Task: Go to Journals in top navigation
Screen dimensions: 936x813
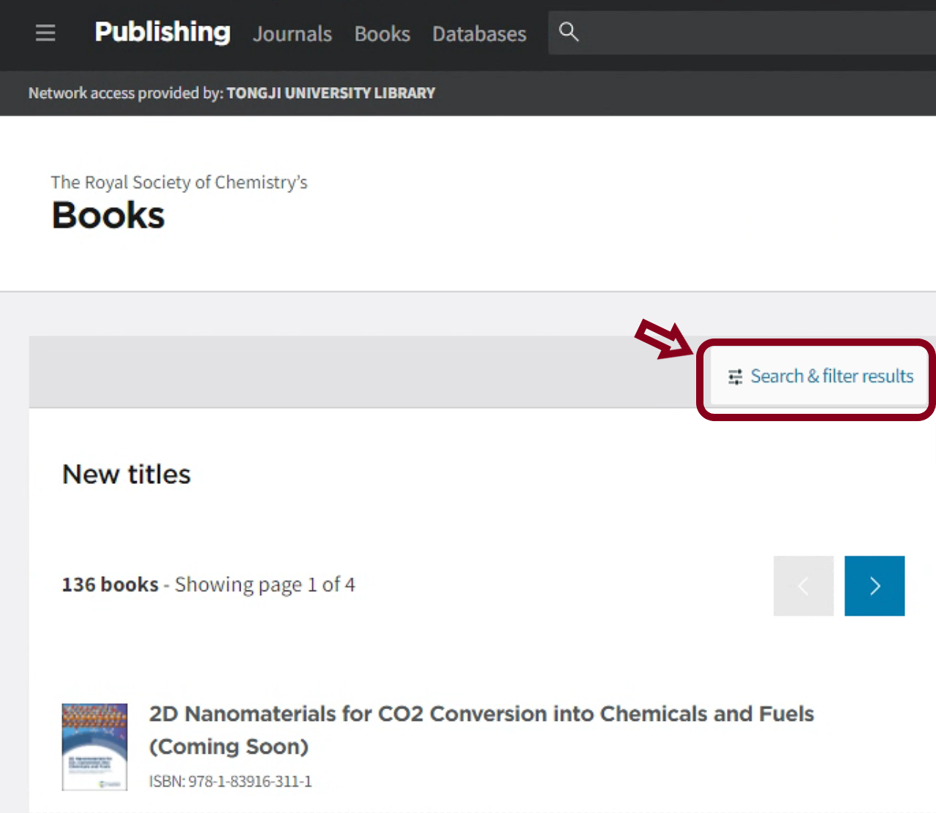Action: [292, 34]
